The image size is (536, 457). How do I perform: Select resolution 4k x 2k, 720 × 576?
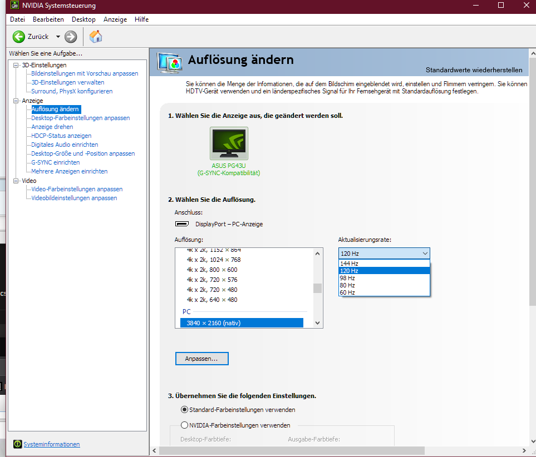point(212,280)
